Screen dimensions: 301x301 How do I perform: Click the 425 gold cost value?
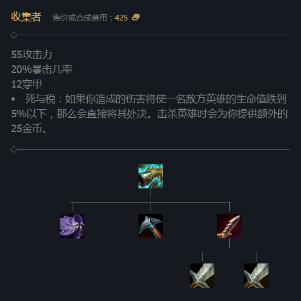(121, 18)
